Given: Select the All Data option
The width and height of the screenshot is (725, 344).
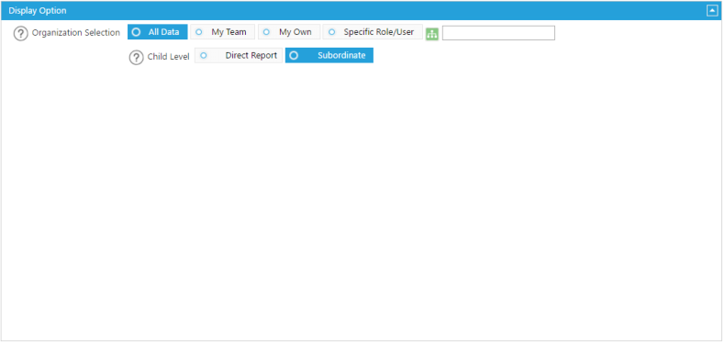Looking at the screenshot, I should pos(158,32).
